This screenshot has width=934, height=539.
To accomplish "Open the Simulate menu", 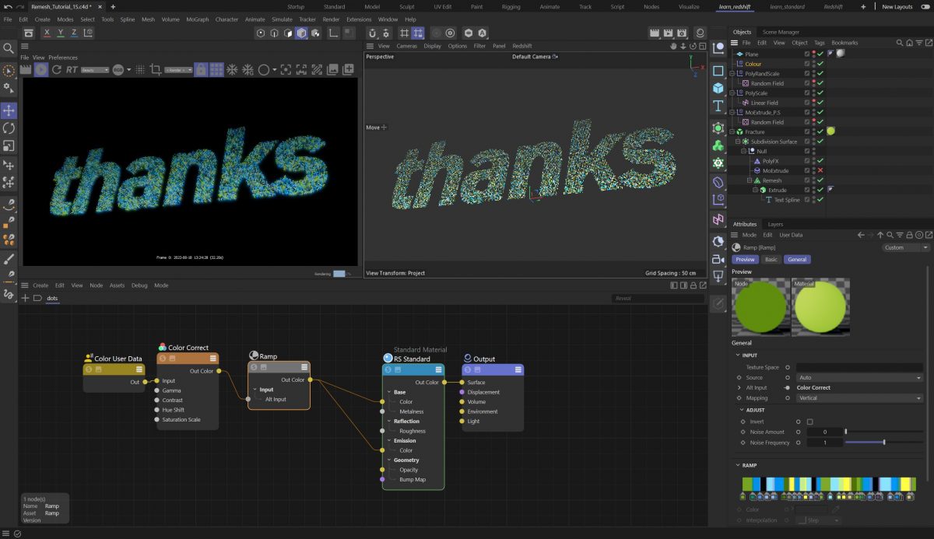I will click(283, 19).
